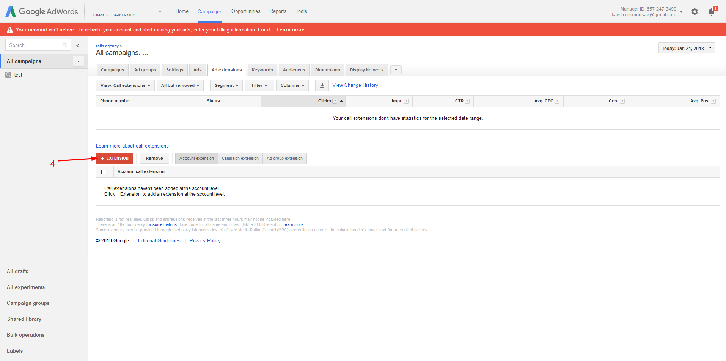Switch to the Dimensions tab

coord(328,70)
